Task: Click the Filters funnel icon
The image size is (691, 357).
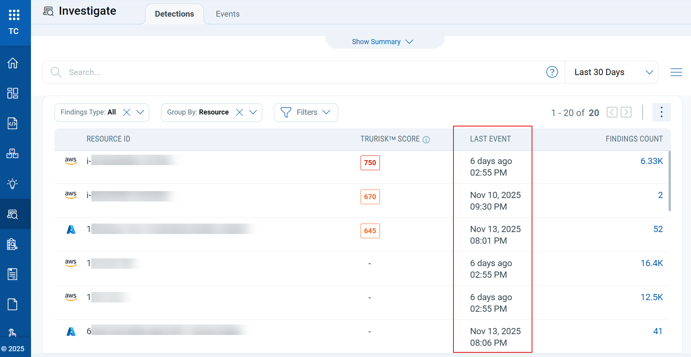Action: [286, 112]
